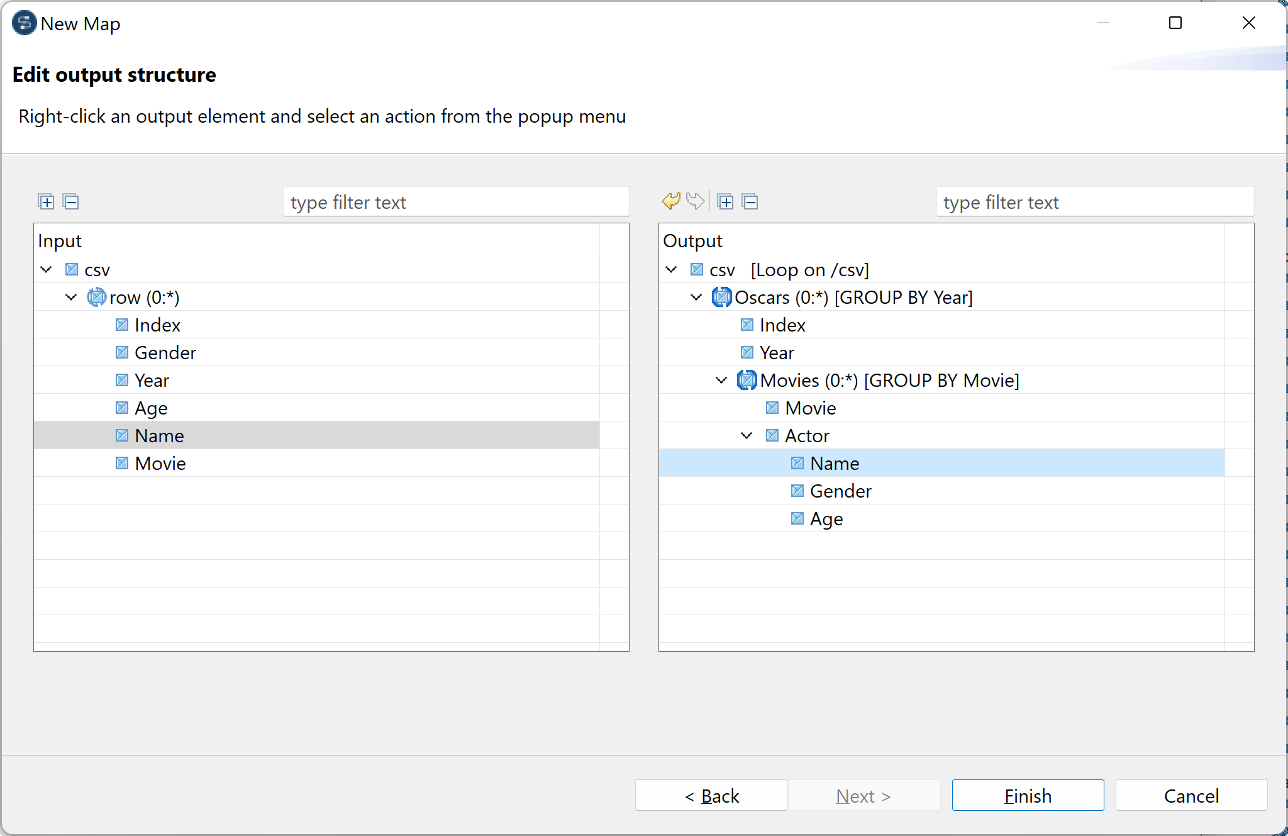Viewport: 1288px width, 836px height.
Task: Click the yellow undo arrow icon
Action: point(671,201)
